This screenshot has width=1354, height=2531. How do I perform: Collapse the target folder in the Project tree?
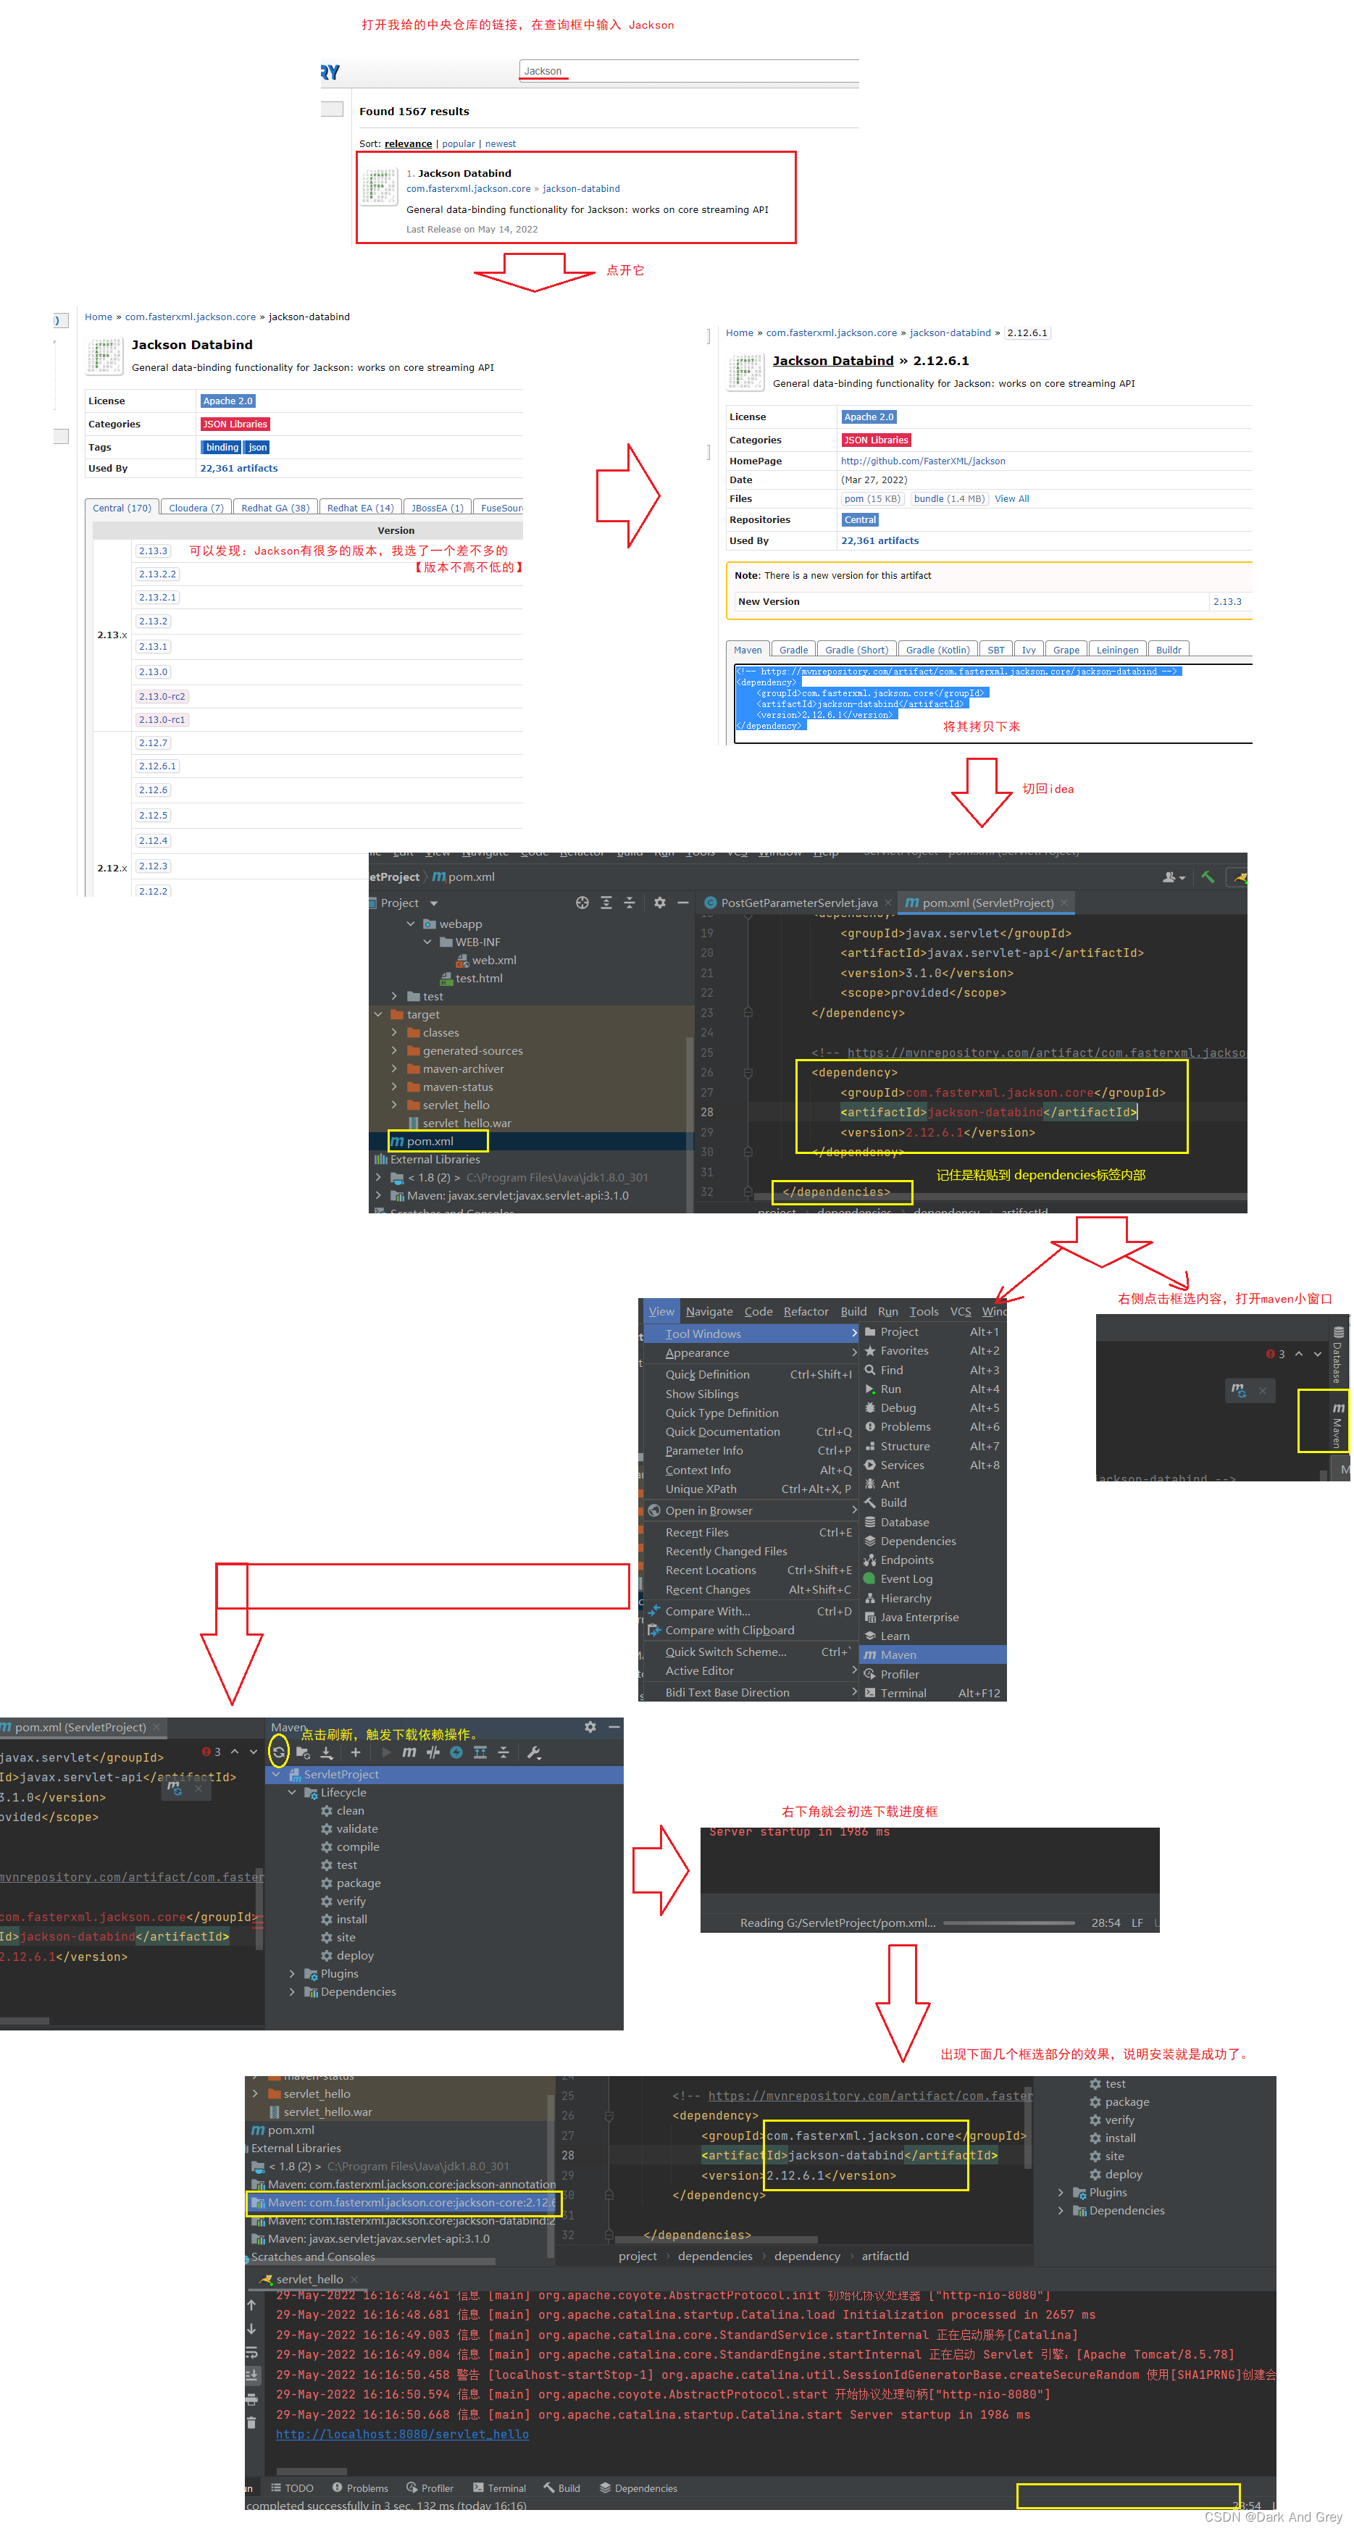[378, 1014]
